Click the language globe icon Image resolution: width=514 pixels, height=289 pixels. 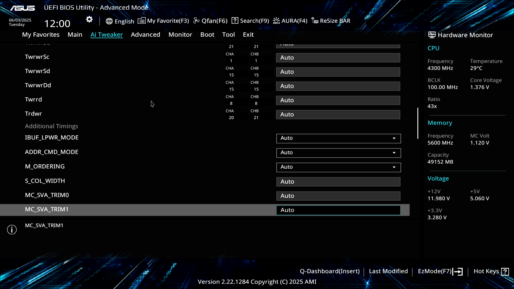[109, 21]
